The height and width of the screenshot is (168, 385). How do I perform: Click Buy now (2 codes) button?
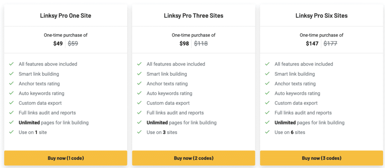[x=194, y=158]
